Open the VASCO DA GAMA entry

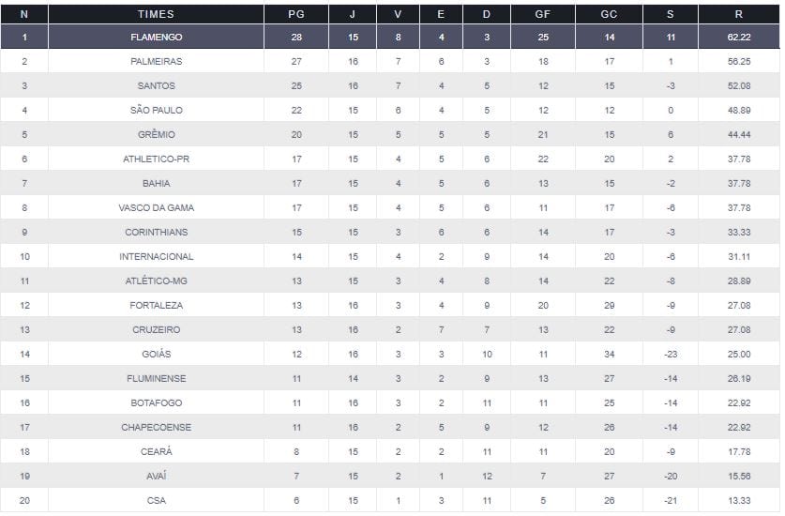tap(156, 207)
